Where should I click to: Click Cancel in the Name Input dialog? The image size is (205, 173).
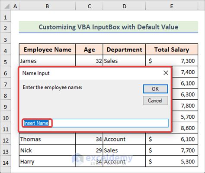[x=155, y=101]
